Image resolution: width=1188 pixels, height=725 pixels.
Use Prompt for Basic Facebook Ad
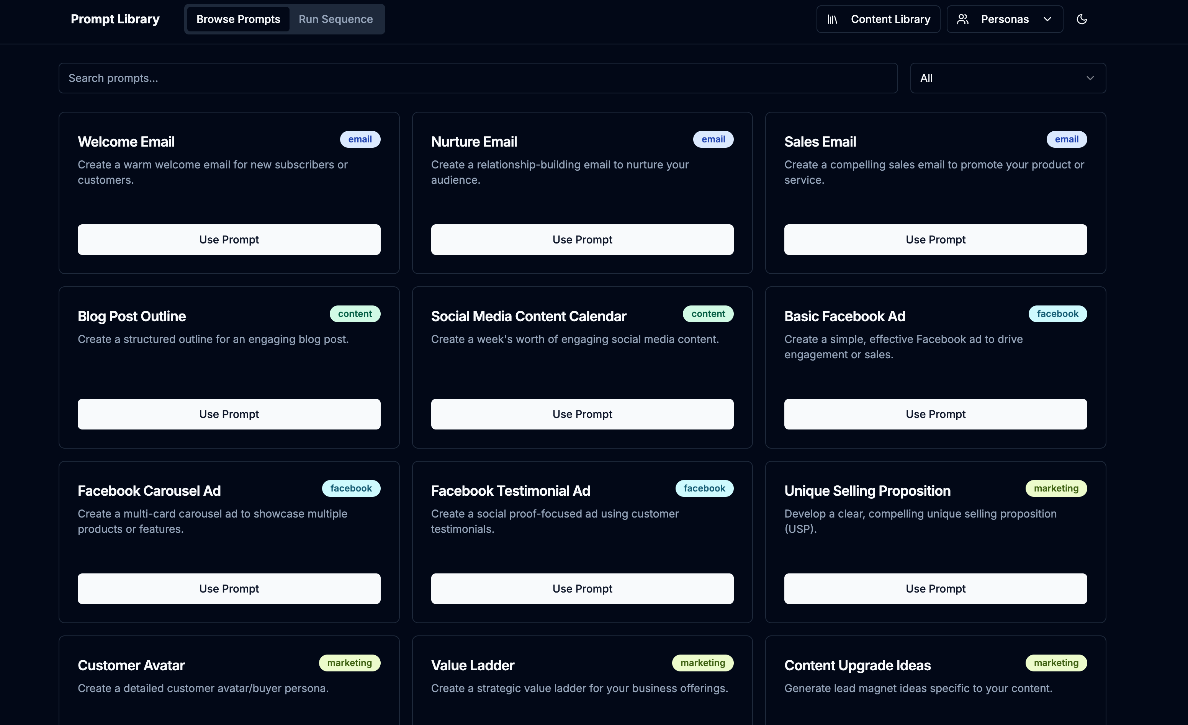click(x=935, y=414)
